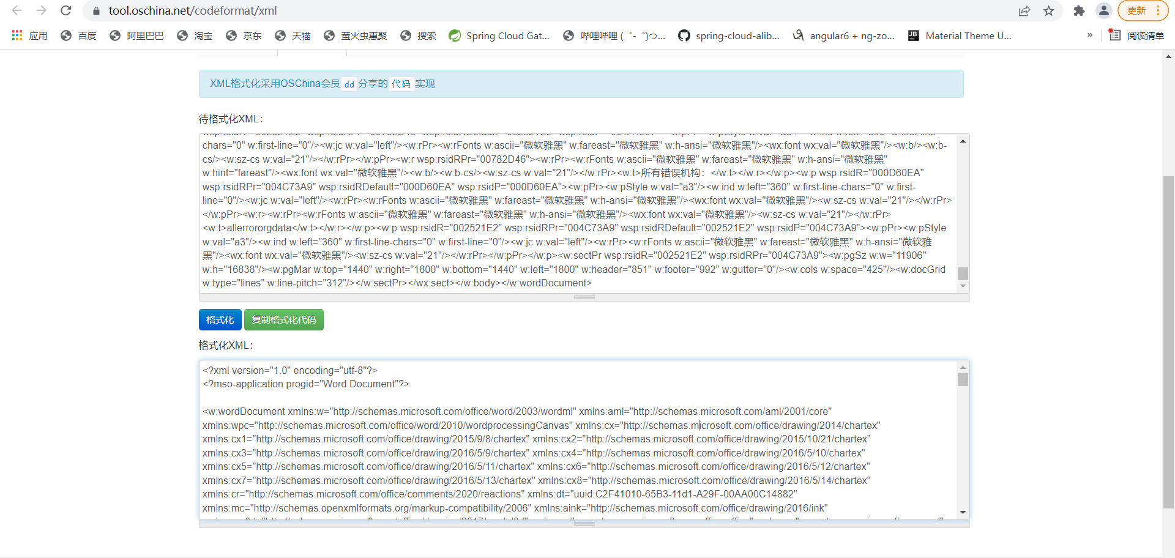Viewport: 1175px width, 558px height.
Task: Click the 实现 link in the notice banner
Action: point(425,84)
